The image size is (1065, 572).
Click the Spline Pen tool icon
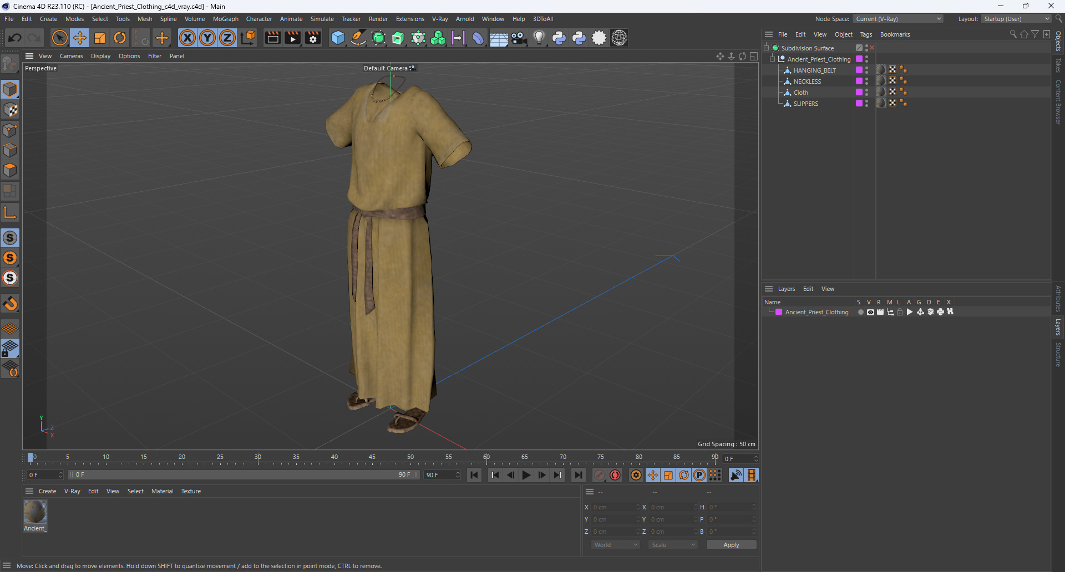[x=358, y=38]
